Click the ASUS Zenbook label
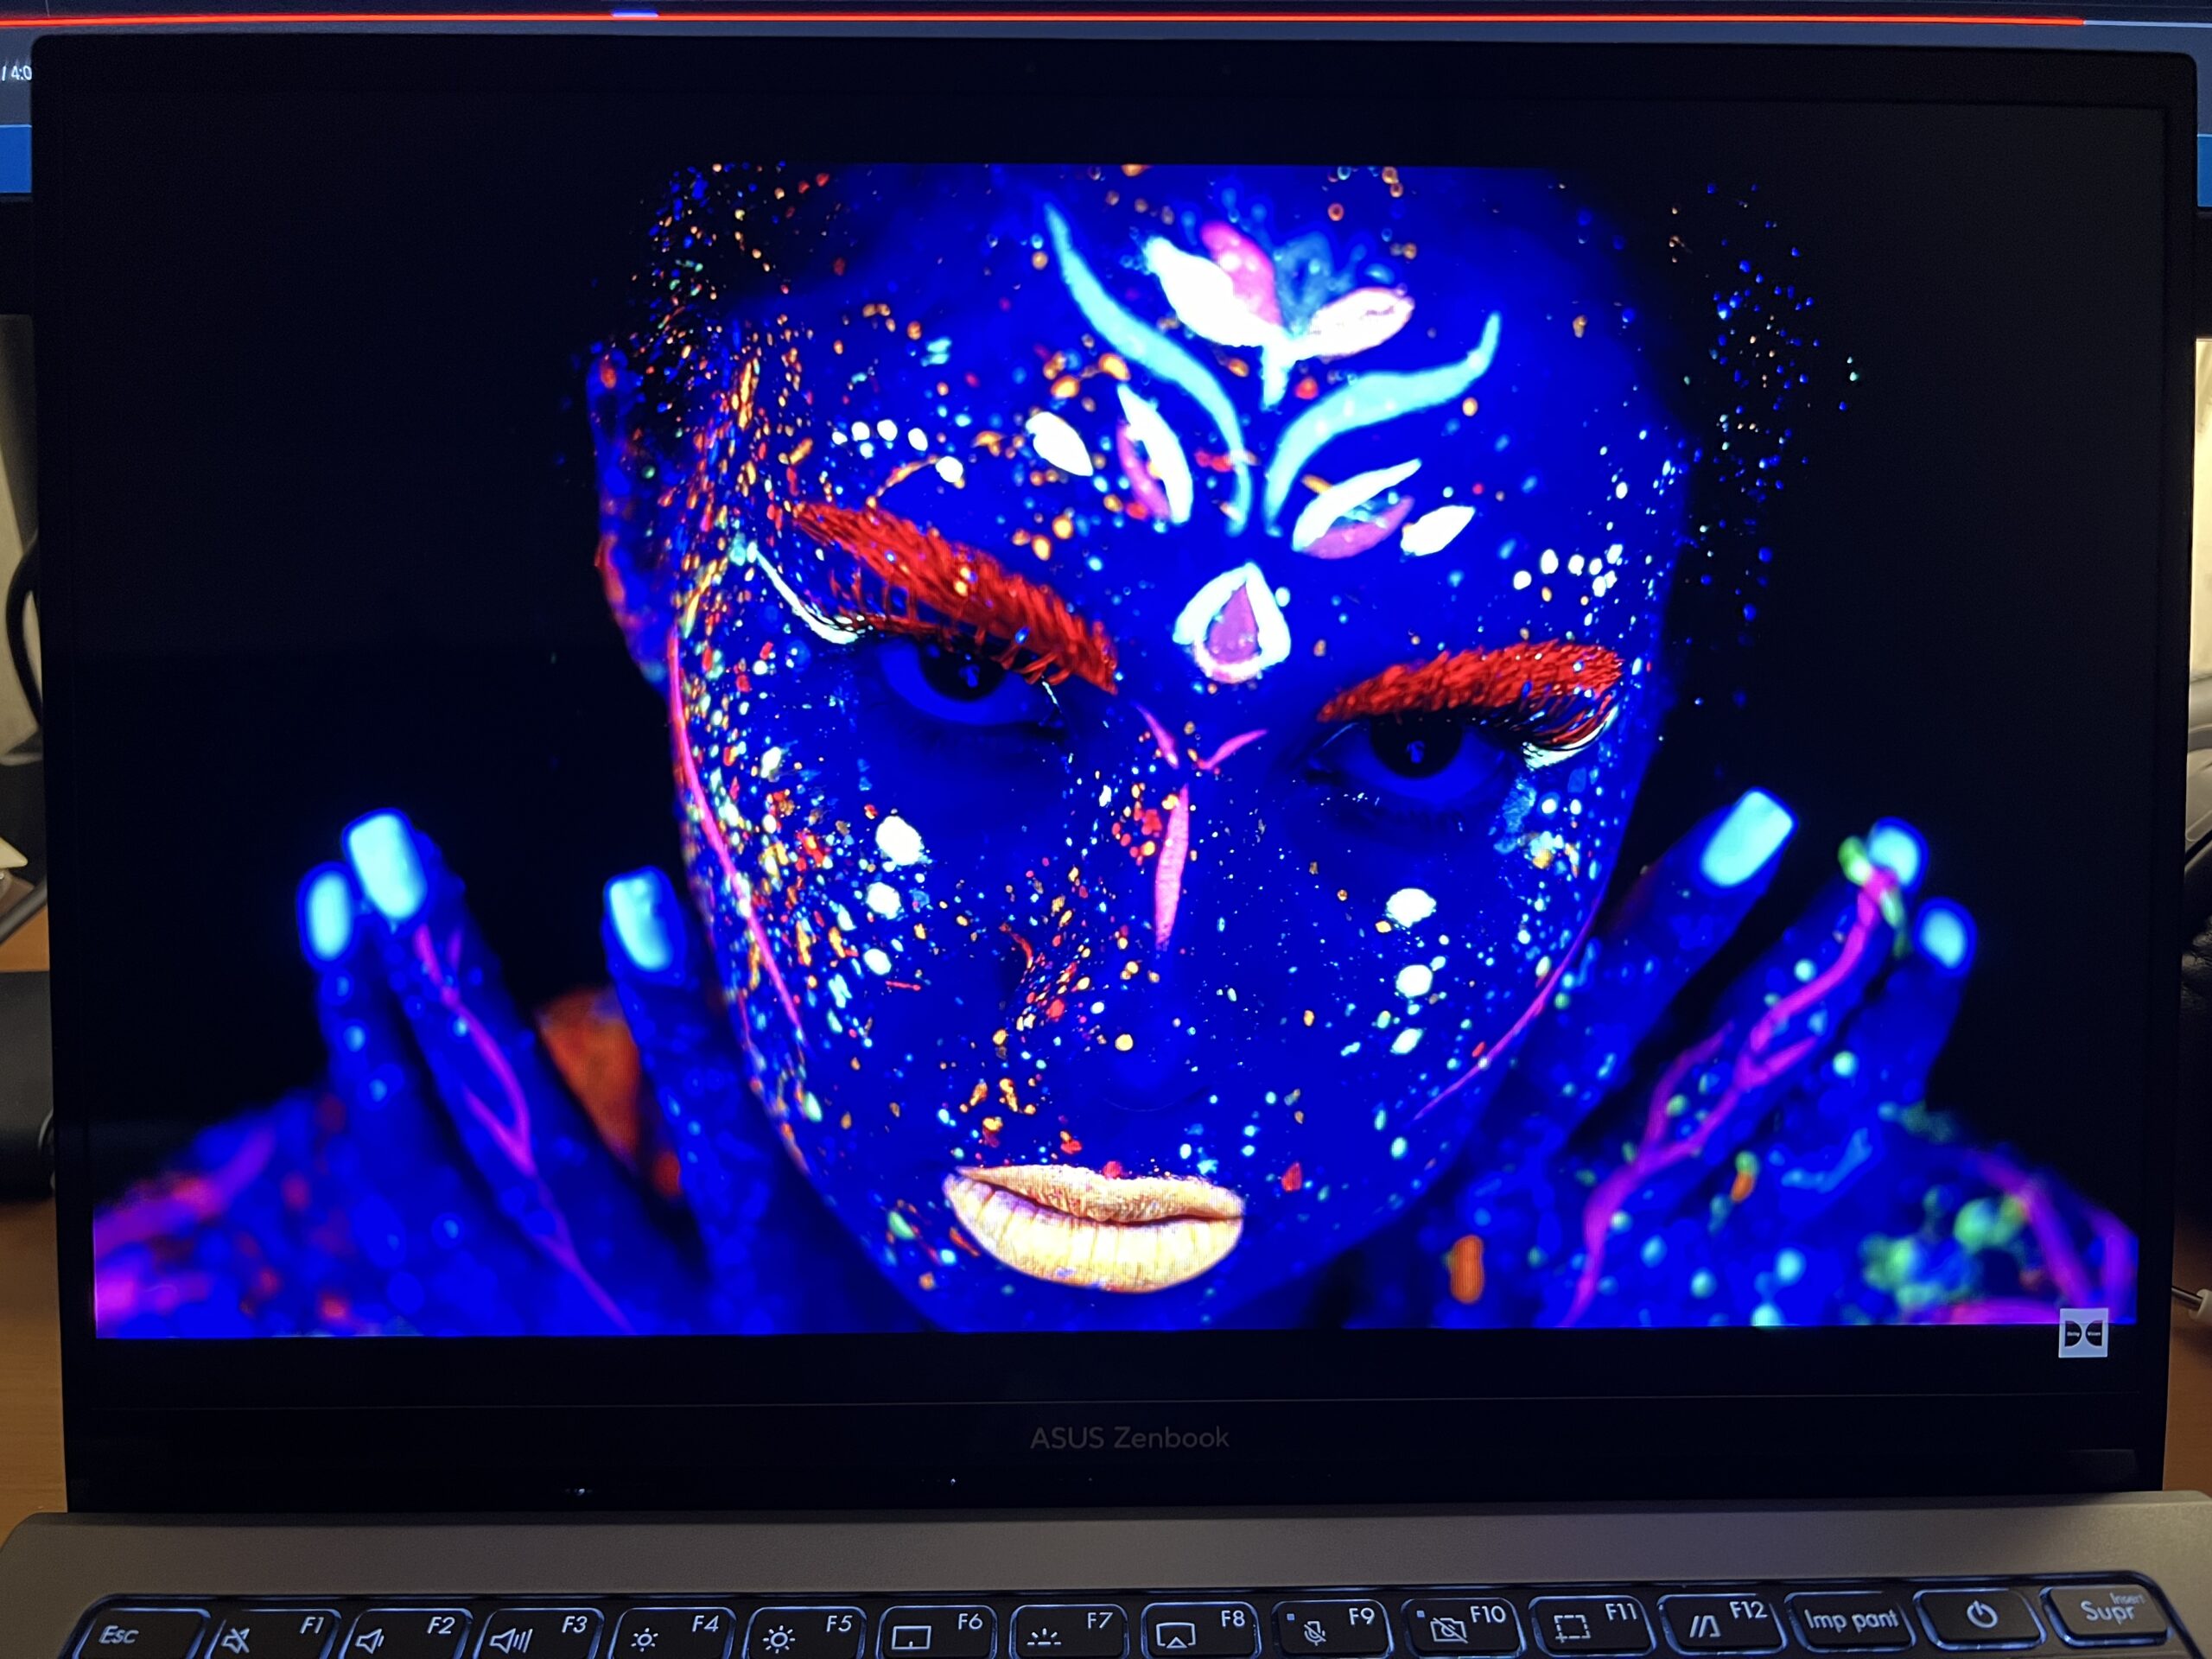This screenshot has width=2212, height=1659. (1129, 1438)
